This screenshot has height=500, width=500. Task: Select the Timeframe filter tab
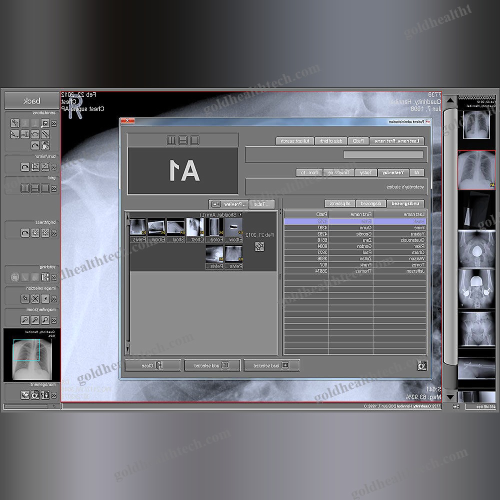338,172
